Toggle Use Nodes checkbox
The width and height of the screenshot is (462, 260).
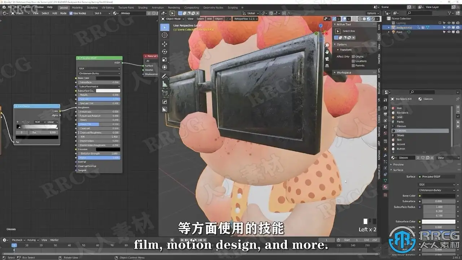71,13
